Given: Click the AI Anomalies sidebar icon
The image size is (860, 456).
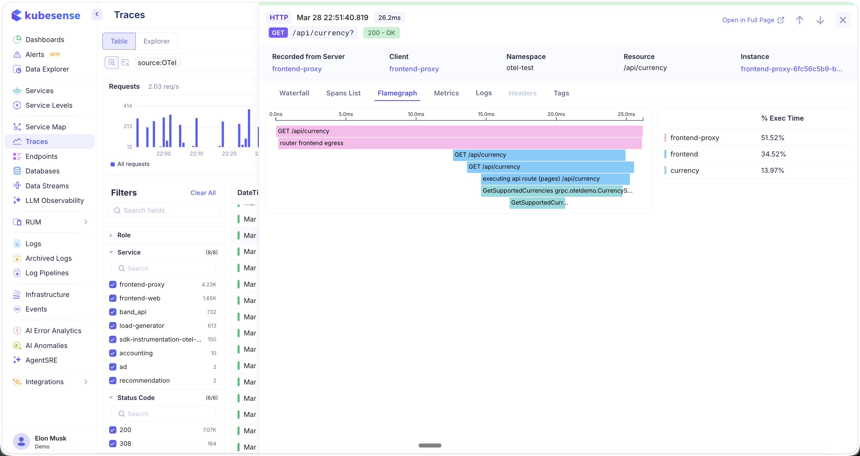Looking at the screenshot, I should point(17,345).
